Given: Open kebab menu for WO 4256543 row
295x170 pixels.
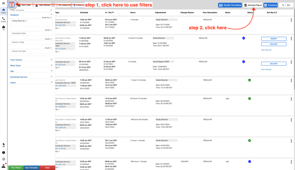Looking at the screenshot, I should pyautogui.click(x=291, y=99).
